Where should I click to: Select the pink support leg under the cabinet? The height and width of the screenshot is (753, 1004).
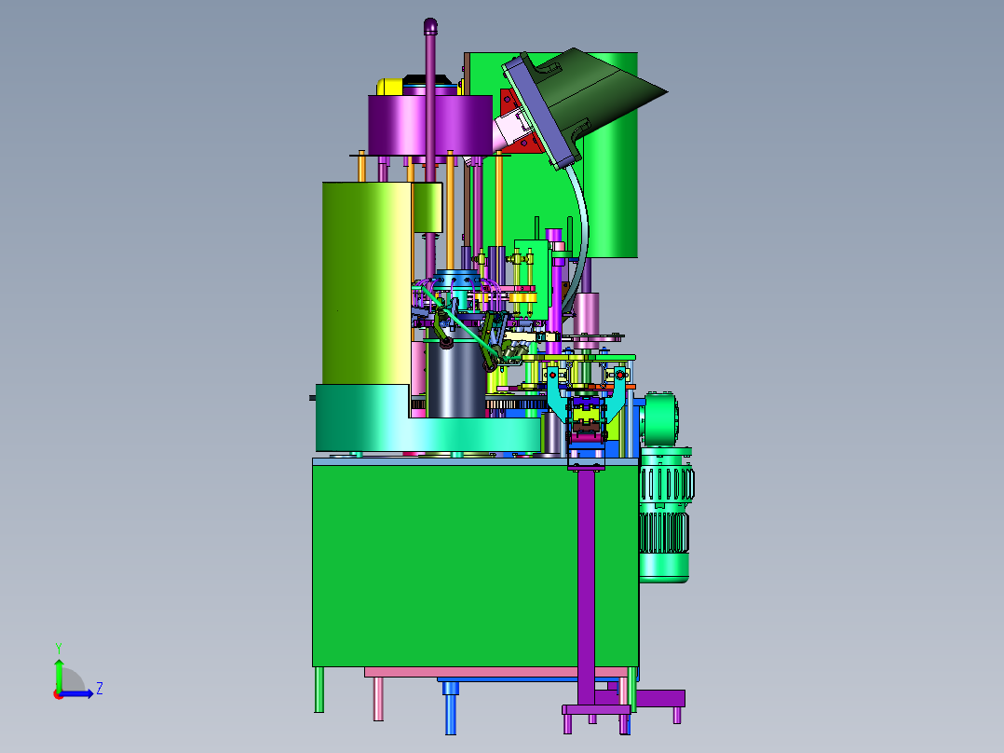378,699
